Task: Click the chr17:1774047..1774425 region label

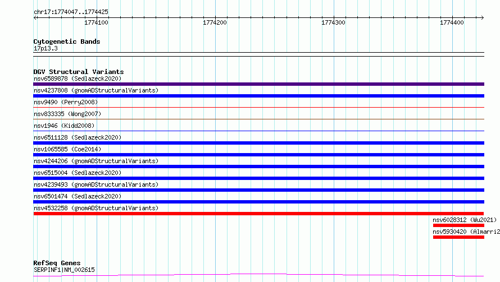Action: point(71,12)
